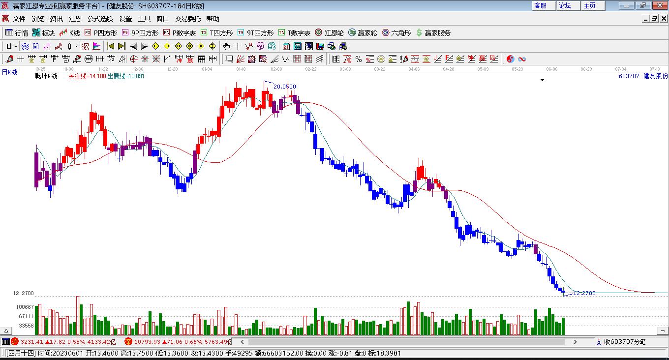Viewport: 669px width, 360px height.
Task: Click the Shenzhen index 深 icon
Action: click(128, 341)
